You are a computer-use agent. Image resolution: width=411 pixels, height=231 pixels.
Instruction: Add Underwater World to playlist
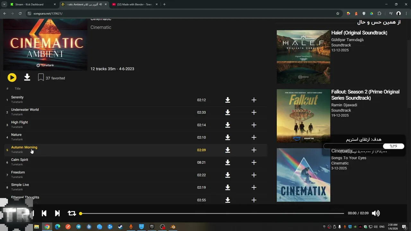(x=254, y=113)
